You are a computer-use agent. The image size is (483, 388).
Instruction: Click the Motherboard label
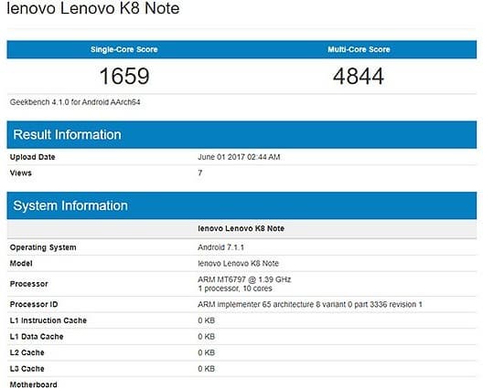[x=34, y=384]
